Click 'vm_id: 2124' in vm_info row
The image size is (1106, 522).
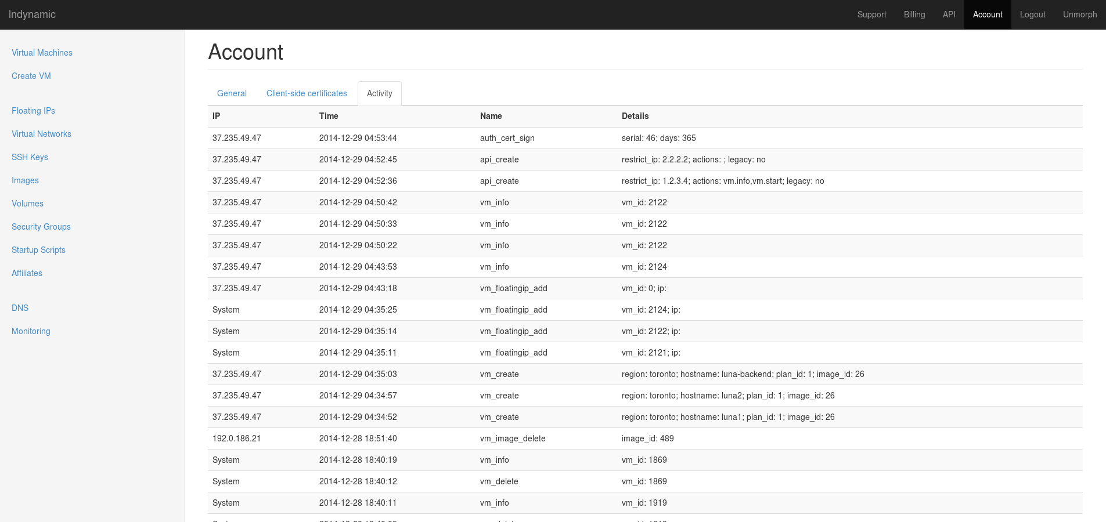pyautogui.click(x=644, y=267)
